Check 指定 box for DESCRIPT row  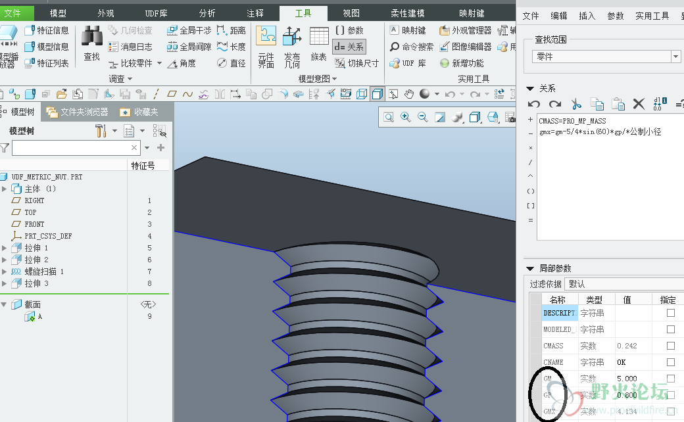pos(671,313)
